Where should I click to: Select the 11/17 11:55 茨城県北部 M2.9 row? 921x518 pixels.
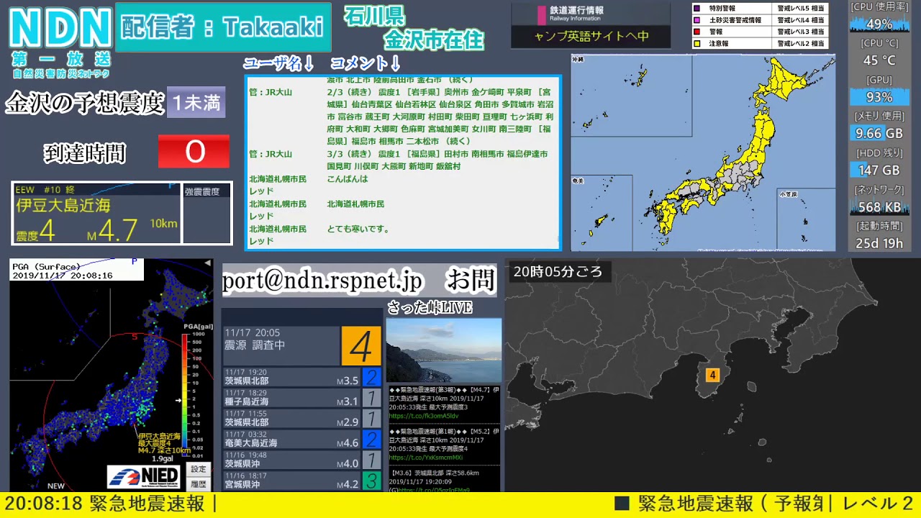click(301, 418)
